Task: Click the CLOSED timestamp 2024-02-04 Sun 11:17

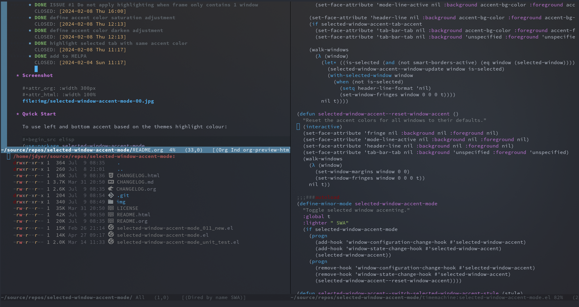Action: 92,63
